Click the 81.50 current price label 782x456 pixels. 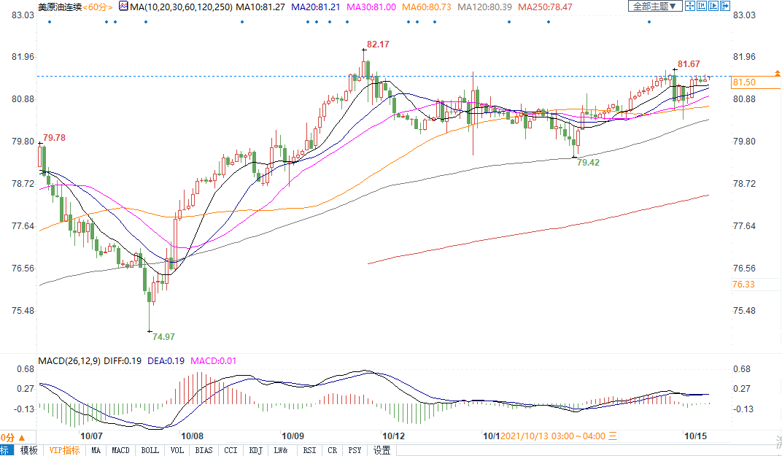coord(743,82)
